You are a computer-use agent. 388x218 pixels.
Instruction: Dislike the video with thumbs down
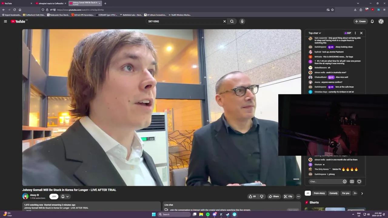coord(262,196)
